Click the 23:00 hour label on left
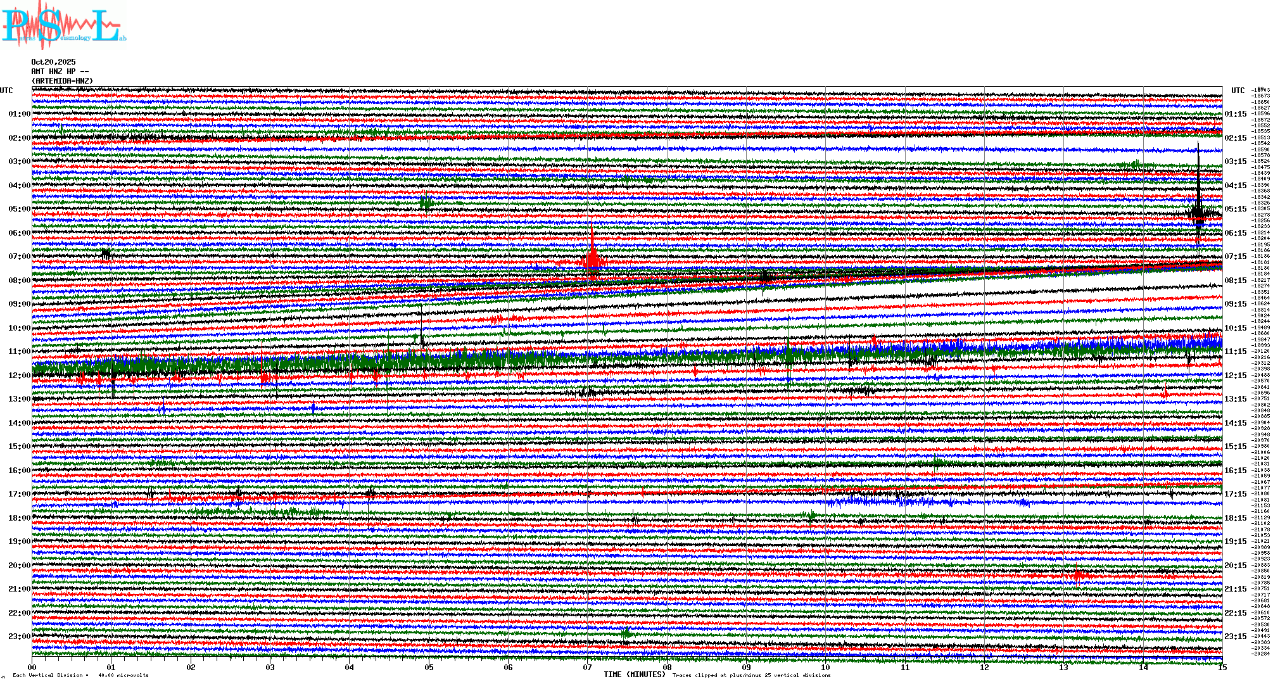This screenshot has width=1273, height=684. [19, 636]
